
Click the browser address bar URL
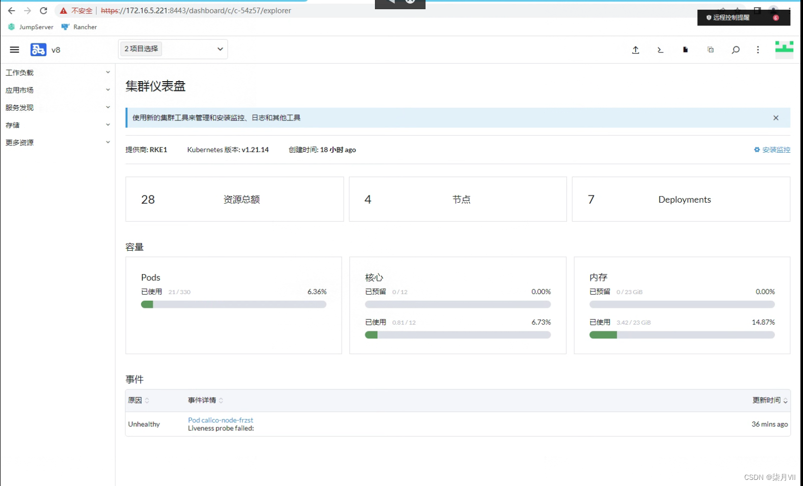click(x=196, y=10)
